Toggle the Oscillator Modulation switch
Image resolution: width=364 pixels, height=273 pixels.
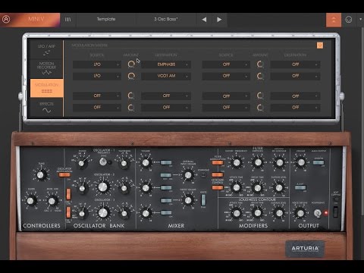(x=64, y=174)
